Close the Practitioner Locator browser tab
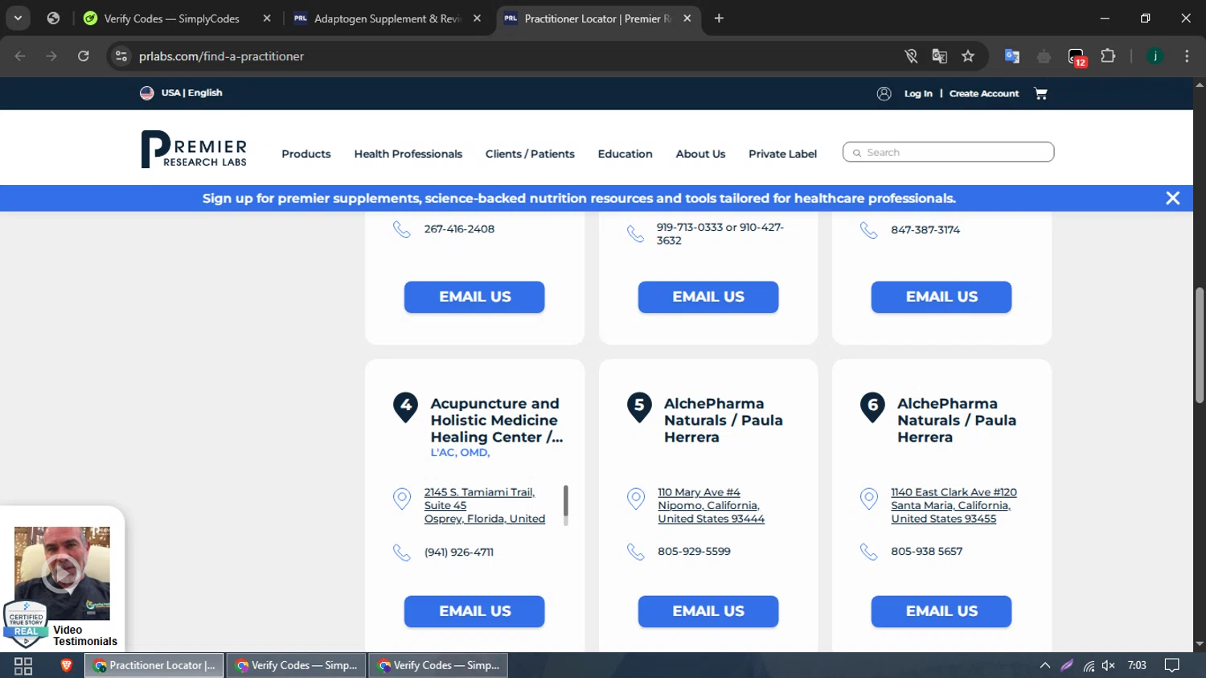Screen dimensions: 1206x678 click(687, 18)
